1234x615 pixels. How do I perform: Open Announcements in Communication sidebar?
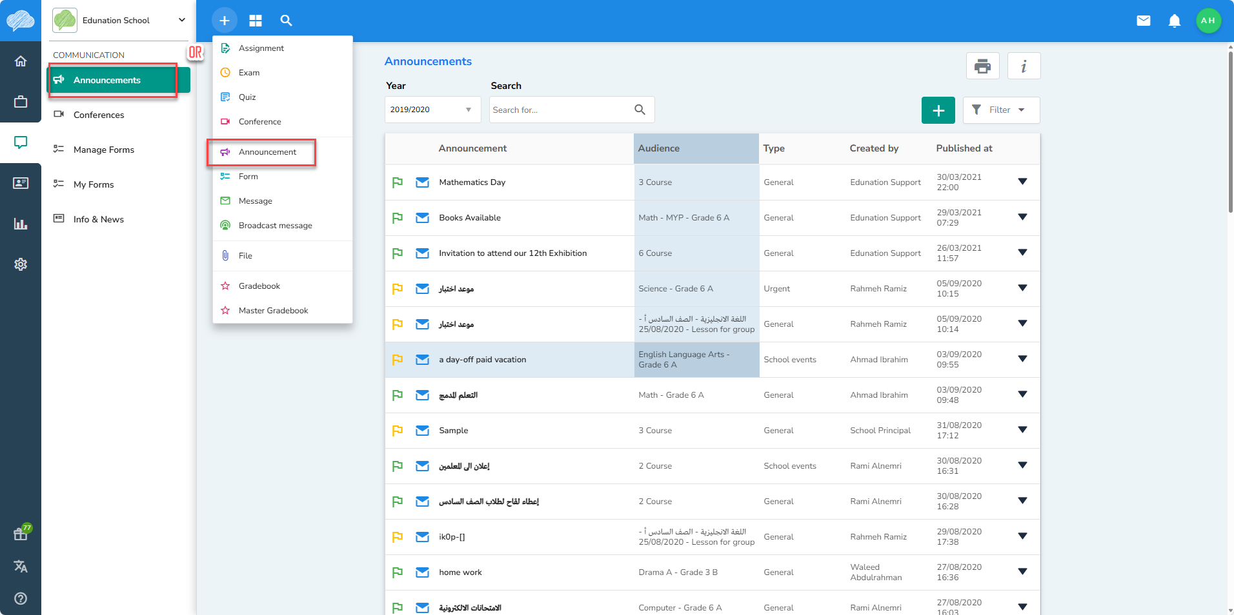tap(119, 80)
